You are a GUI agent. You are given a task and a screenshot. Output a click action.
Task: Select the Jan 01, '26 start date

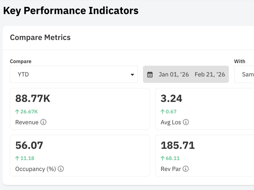point(174,74)
